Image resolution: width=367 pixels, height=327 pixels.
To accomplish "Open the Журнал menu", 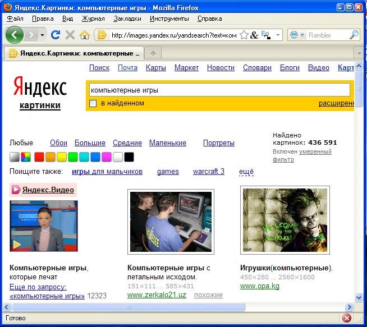I will pyautogui.click(x=93, y=19).
